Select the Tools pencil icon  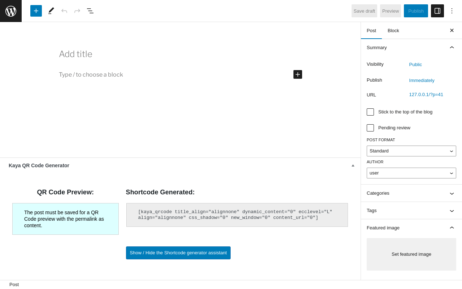click(51, 11)
